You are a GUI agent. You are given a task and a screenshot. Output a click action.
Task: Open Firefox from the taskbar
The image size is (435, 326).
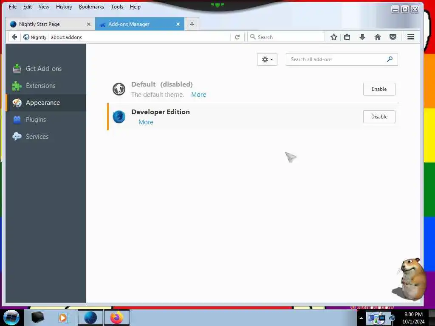click(x=117, y=318)
